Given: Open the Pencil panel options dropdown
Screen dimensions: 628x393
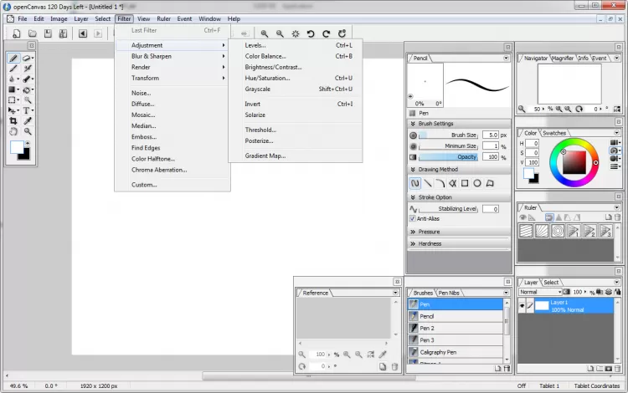Looking at the screenshot, I should click(x=506, y=58).
